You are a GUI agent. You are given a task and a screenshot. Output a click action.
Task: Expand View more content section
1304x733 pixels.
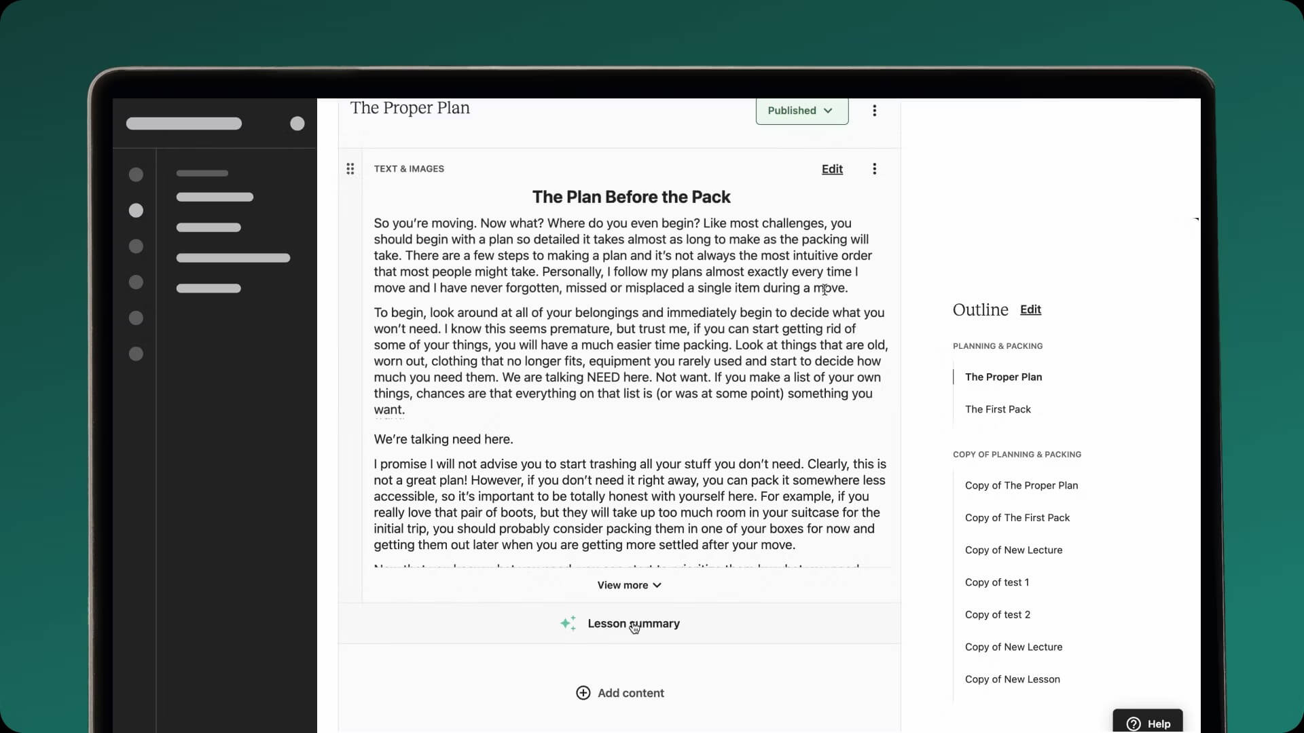pos(629,584)
